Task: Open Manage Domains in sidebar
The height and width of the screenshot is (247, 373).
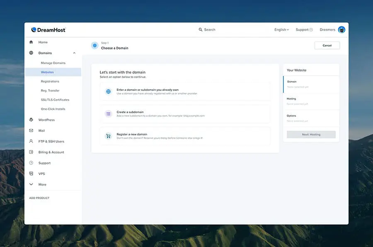Action: [53, 63]
